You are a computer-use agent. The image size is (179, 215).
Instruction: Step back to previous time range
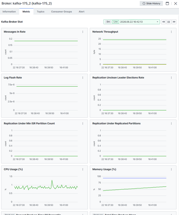click(x=164, y=22)
